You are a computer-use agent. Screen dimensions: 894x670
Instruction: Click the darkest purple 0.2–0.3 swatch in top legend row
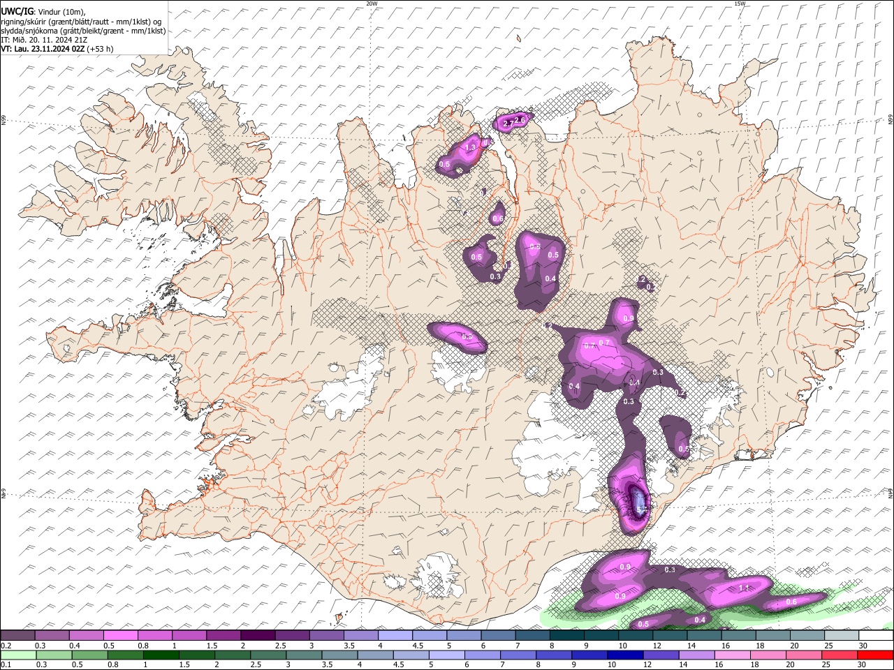(17, 635)
